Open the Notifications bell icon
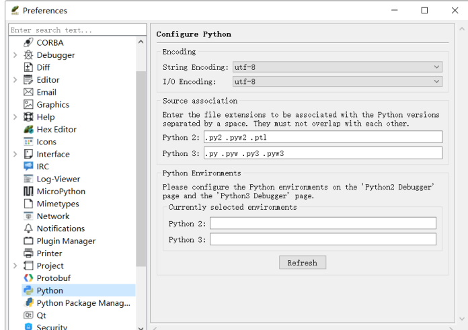 [x=28, y=229]
